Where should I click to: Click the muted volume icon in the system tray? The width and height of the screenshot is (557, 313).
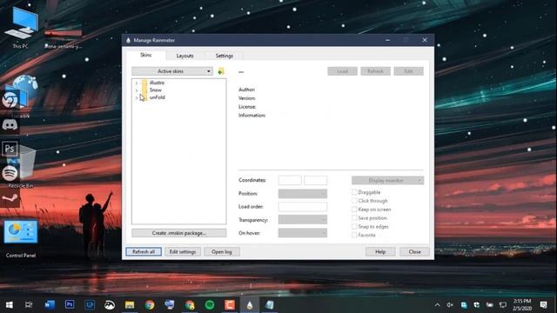click(x=450, y=305)
